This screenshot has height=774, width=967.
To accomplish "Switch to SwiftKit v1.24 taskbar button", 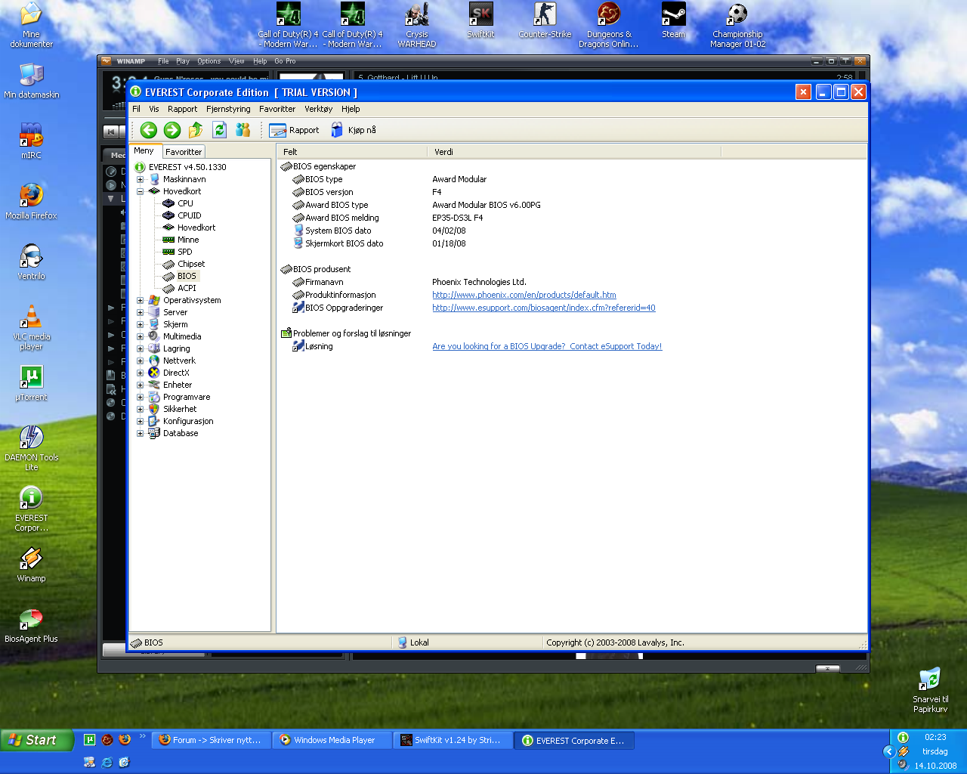I will pos(452,740).
